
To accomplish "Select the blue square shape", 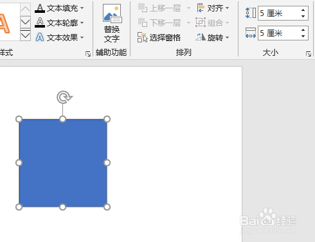I will click(63, 163).
